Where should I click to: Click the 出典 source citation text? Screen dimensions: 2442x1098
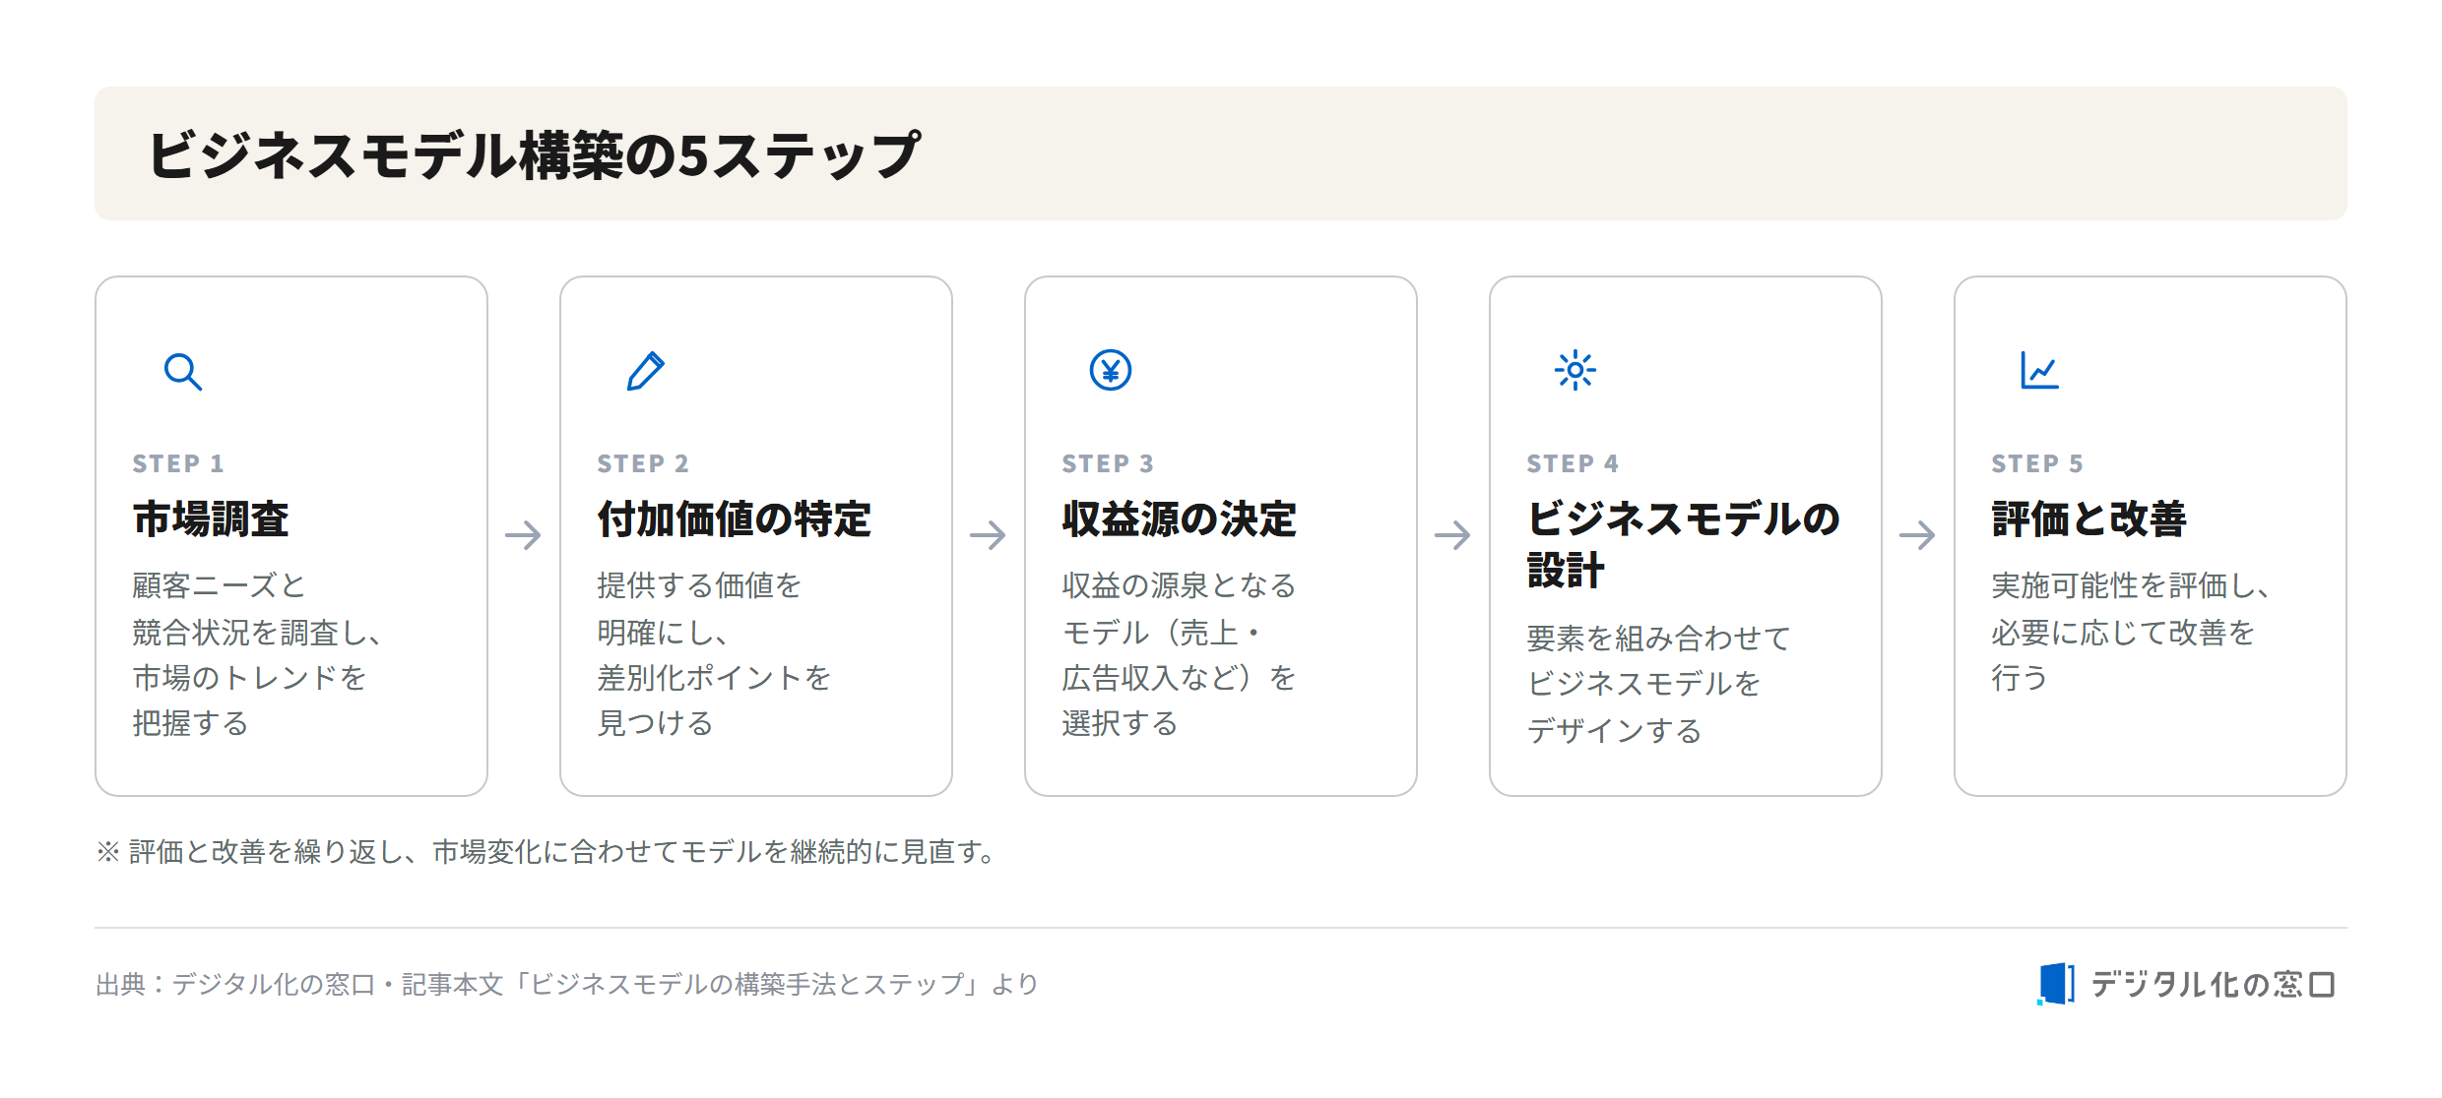(567, 984)
